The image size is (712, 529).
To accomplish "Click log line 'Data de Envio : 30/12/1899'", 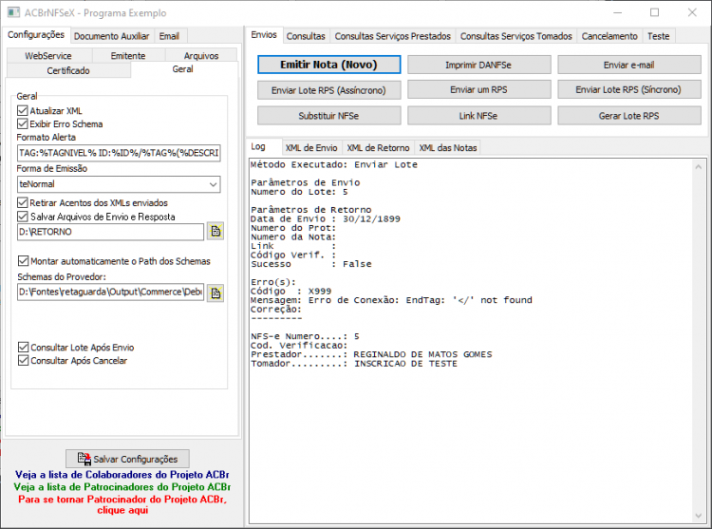I will pyautogui.click(x=325, y=218).
